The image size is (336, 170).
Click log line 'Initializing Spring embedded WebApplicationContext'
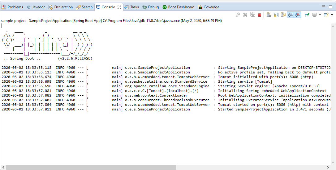click(272, 91)
